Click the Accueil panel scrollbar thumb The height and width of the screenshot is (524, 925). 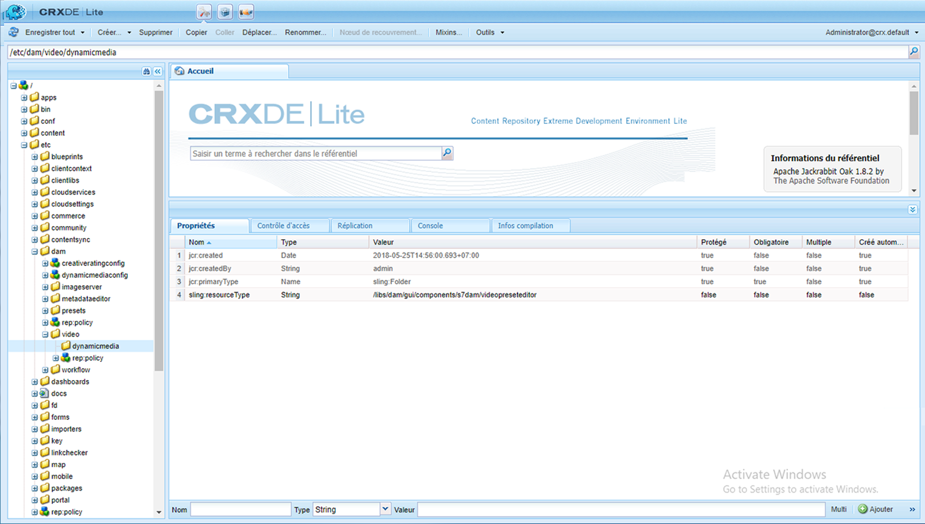[914, 113]
